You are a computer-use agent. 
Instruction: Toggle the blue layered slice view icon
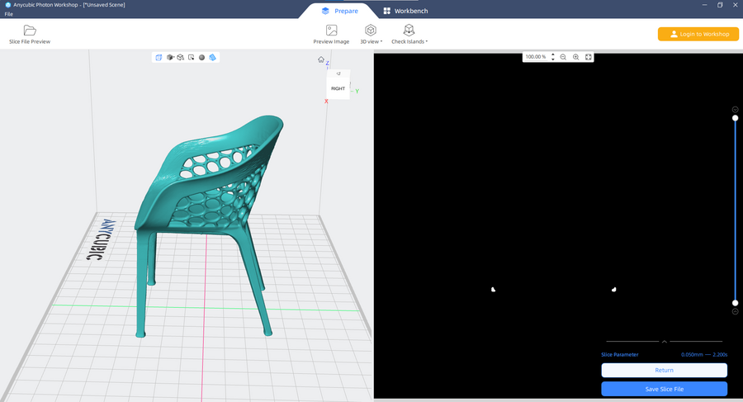(x=212, y=58)
